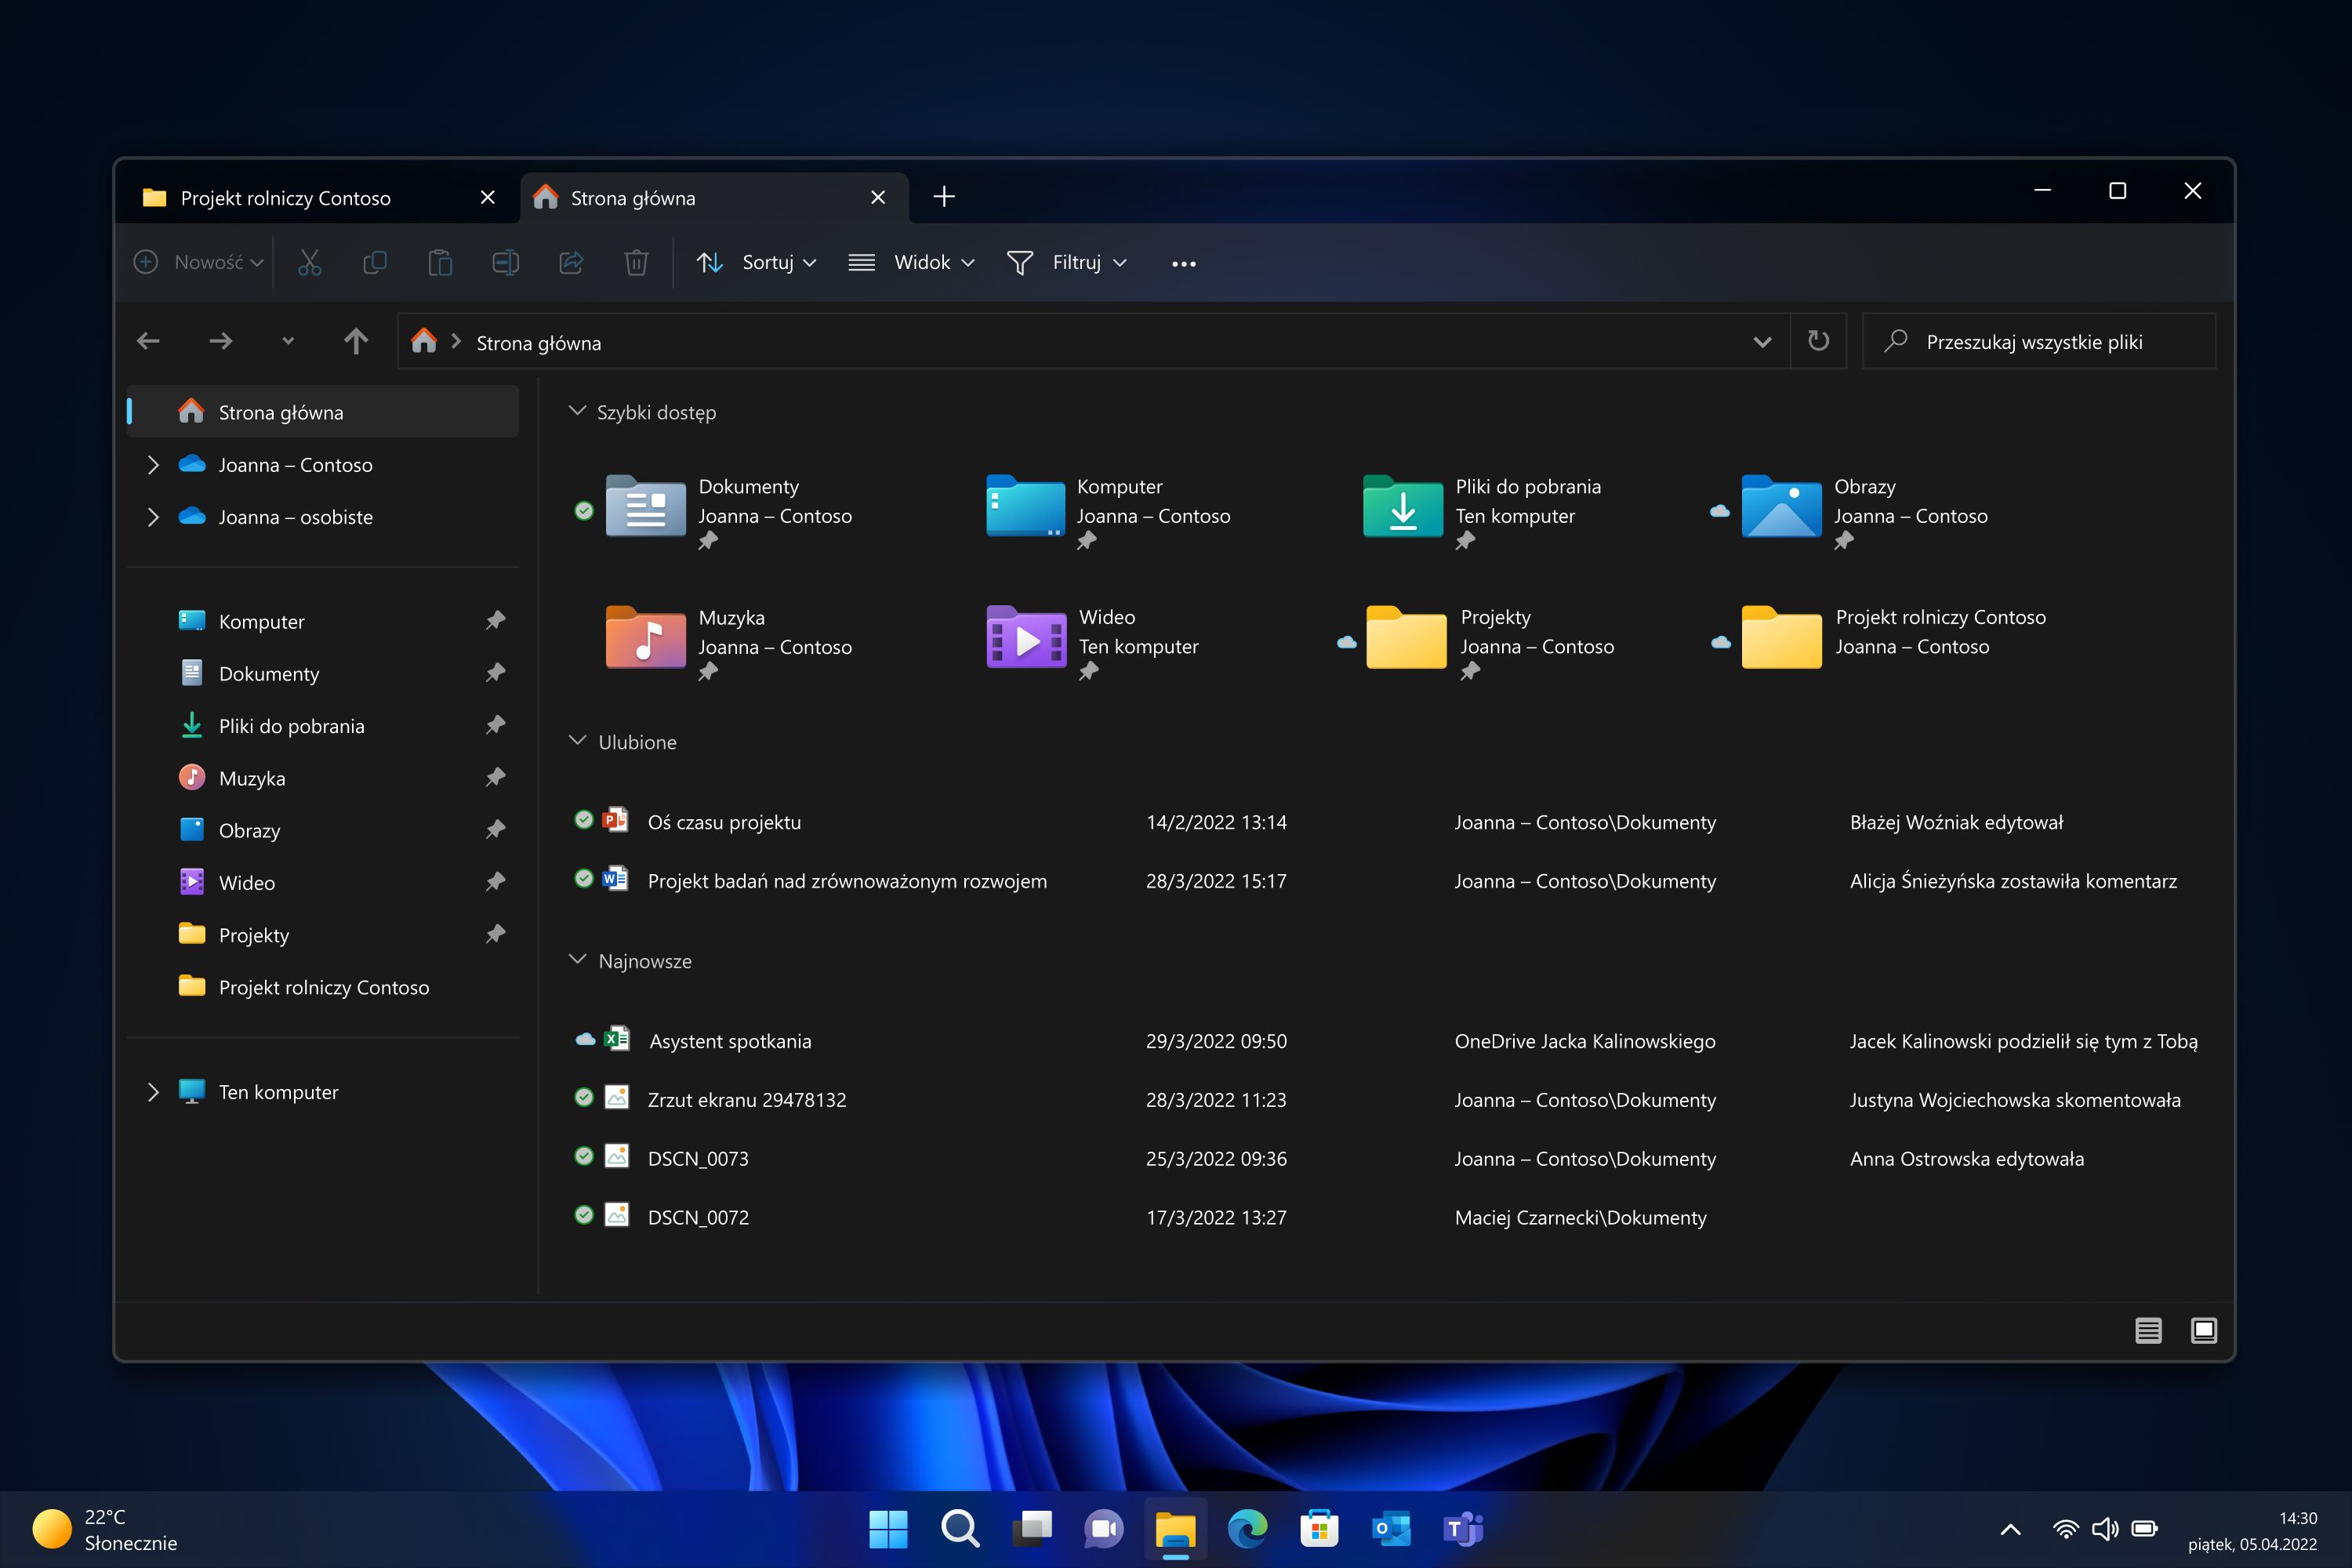Switch to the Projekt rolniczy Contoso tab
Screen dimensions: 2352x1568
[x=285, y=197]
